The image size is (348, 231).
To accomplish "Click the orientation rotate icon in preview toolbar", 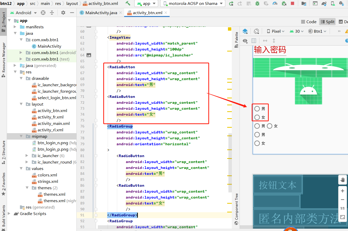I will [256, 31].
